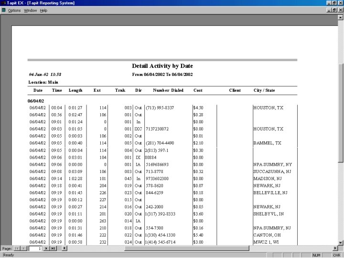The height and width of the screenshot is (258, 344).
Task: Open the Help menu
Action: coord(43,11)
